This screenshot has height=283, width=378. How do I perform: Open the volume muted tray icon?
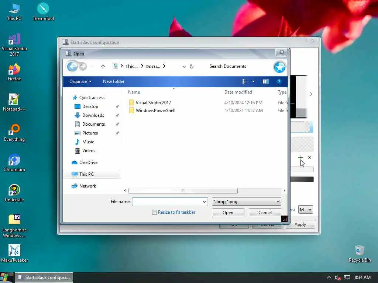click(x=338, y=278)
